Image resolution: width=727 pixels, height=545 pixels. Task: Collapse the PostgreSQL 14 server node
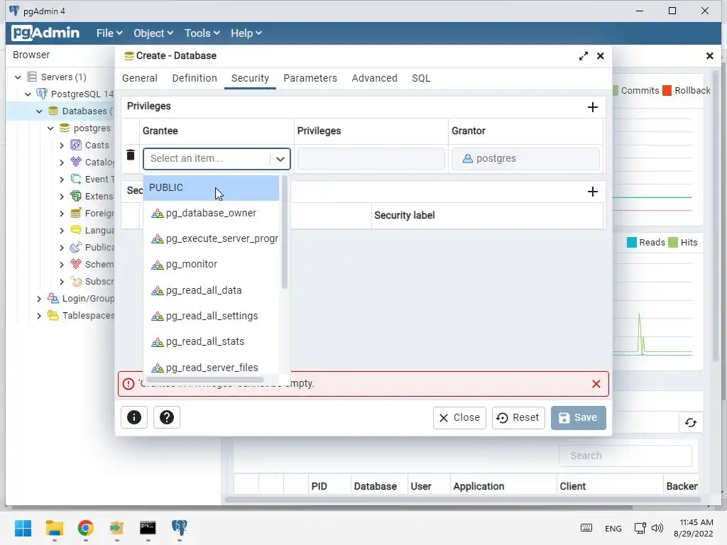(28, 94)
